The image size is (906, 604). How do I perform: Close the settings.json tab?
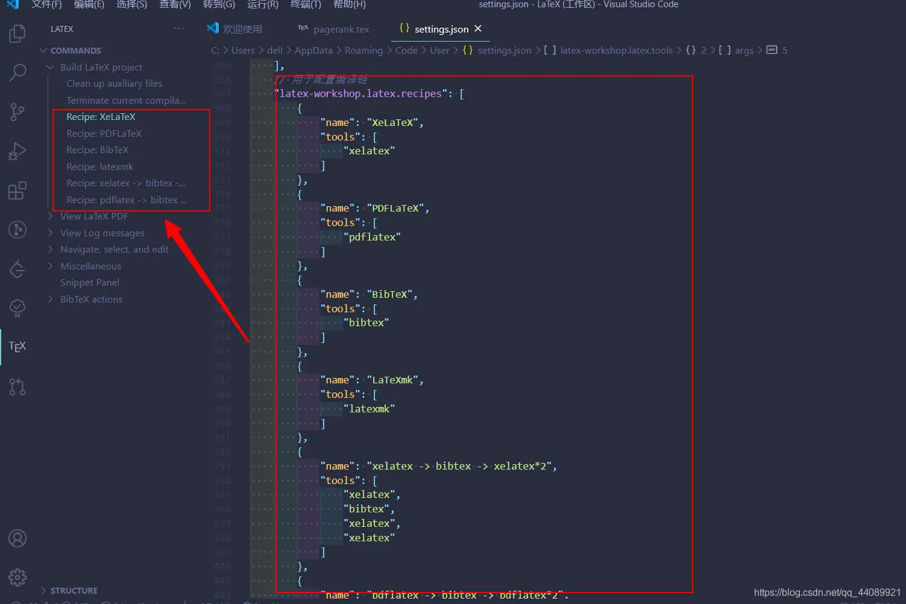pyautogui.click(x=478, y=28)
